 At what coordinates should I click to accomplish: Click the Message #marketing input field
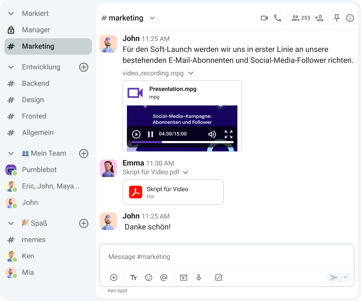(226, 257)
